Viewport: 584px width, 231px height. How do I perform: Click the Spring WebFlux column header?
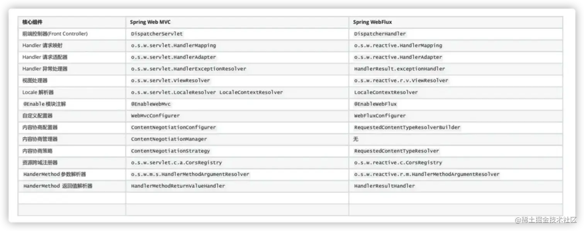tap(372, 22)
